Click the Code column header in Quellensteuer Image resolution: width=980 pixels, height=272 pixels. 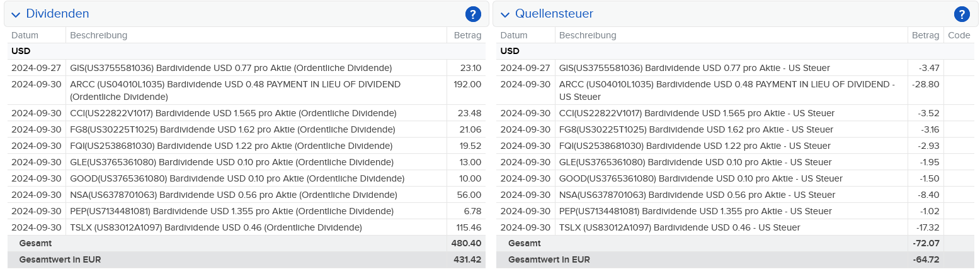point(959,35)
